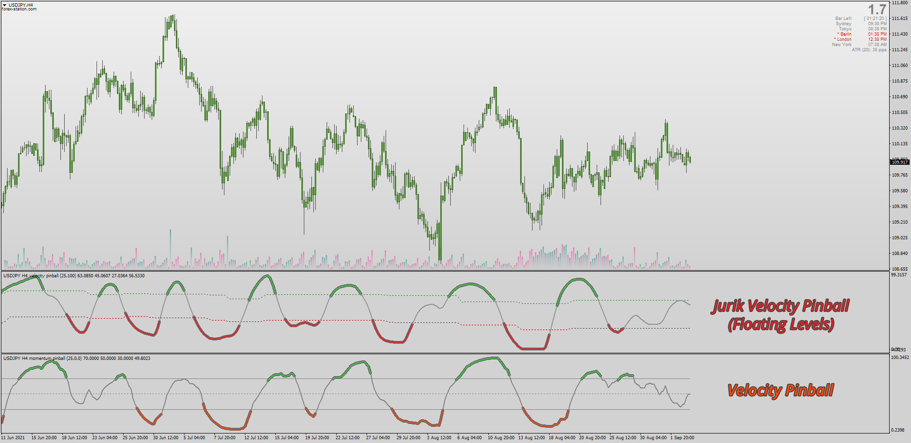Screen dimensions: 911x443
Task: Click the 13 Aug 12:00 time axis label
Action: coord(532,438)
